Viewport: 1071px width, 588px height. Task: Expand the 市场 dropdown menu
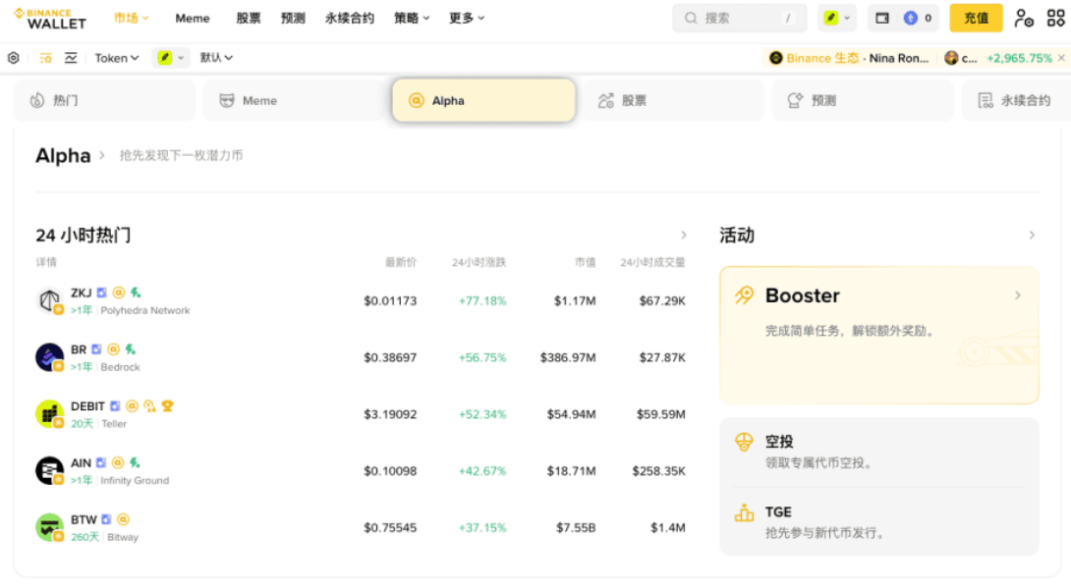[131, 19]
